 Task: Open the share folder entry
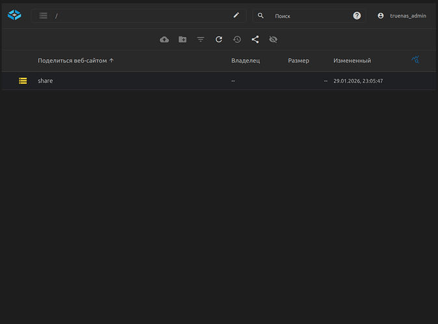point(45,81)
